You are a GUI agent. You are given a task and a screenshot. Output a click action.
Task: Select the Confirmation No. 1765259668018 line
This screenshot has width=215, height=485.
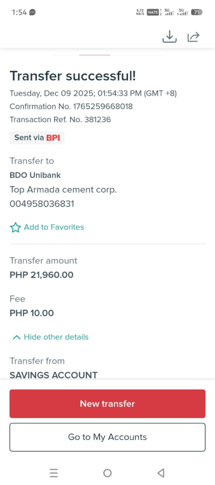pyautogui.click(x=71, y=107)
